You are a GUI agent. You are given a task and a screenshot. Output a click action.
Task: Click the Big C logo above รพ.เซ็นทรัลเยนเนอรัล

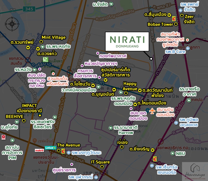pos(155,159)
